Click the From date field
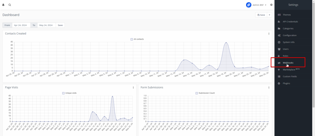The width and height of the screenshot is (315, 136). coord(21,25)
